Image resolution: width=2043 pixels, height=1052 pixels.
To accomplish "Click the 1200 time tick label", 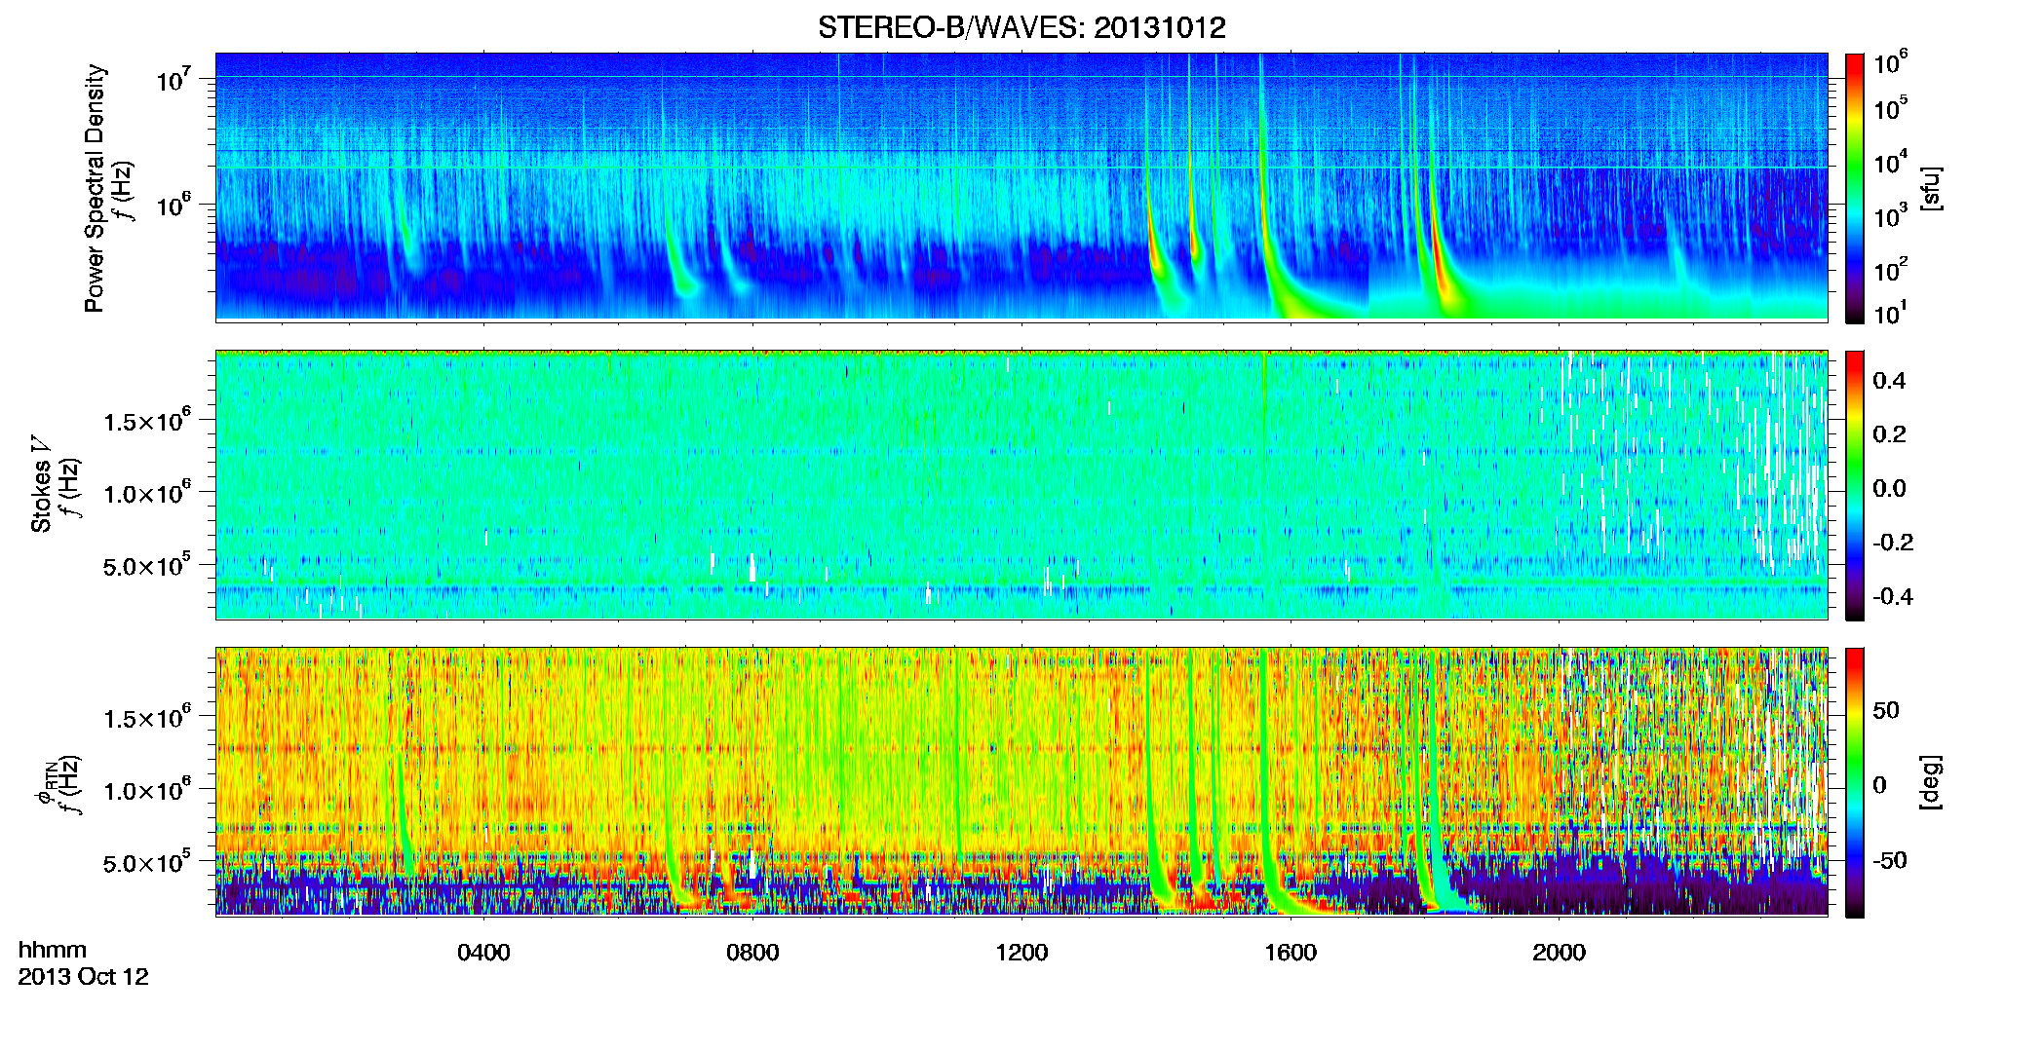I will (x=1021, y=953).
